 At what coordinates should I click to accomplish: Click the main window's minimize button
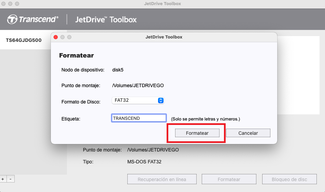point(10,4)
